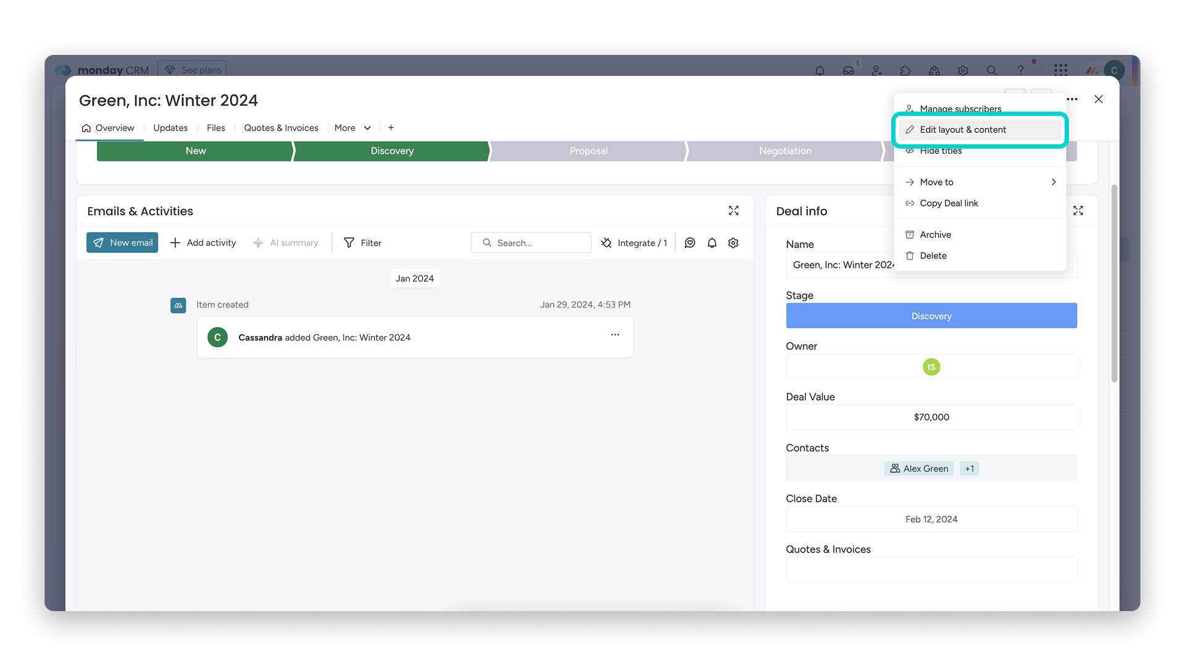The height and width of the screenshot is (666, 1185).
Task: Open Emails & Activities settings gear
Action: [x=733, y=243]
